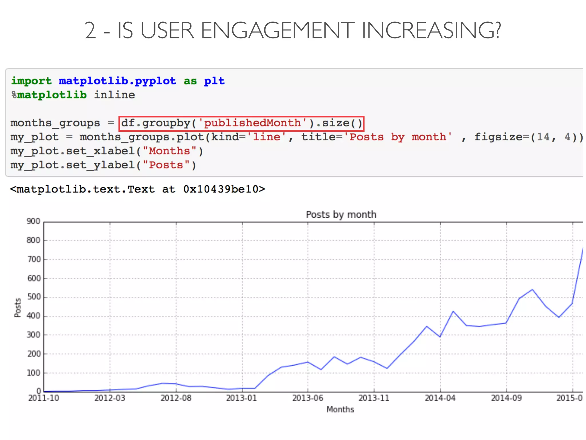
Task: Click the red-boxed df.groupby('publishedMonth').size() expression
Action: pyautogui.click(x=241, y=123)
